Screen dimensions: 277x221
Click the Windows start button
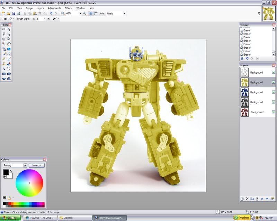pos(10,218)
